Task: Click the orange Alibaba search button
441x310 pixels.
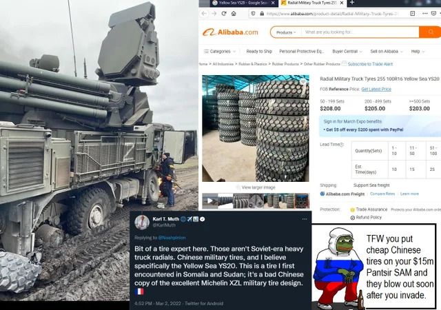Action: click(x=430, y=32)
